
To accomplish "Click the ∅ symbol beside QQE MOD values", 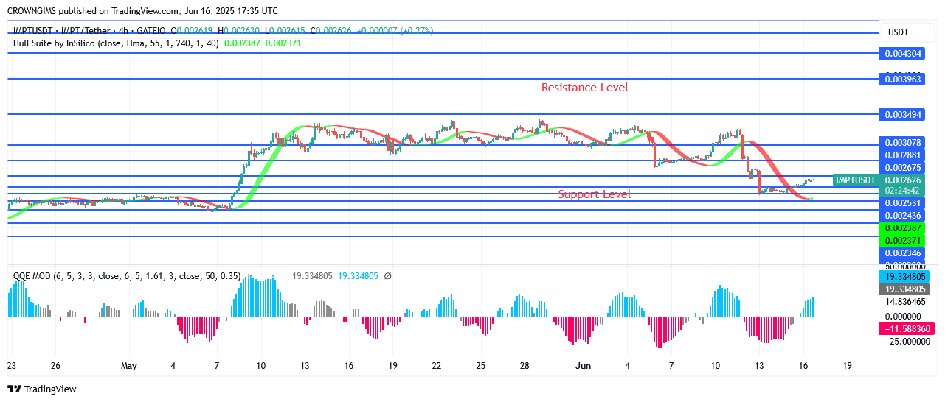I will pos(388,276).
